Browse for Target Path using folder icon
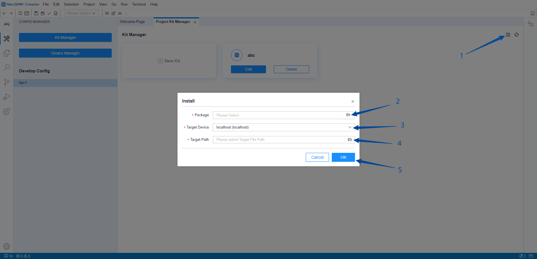This screenshot has height=259, width=537. point(350,139)
